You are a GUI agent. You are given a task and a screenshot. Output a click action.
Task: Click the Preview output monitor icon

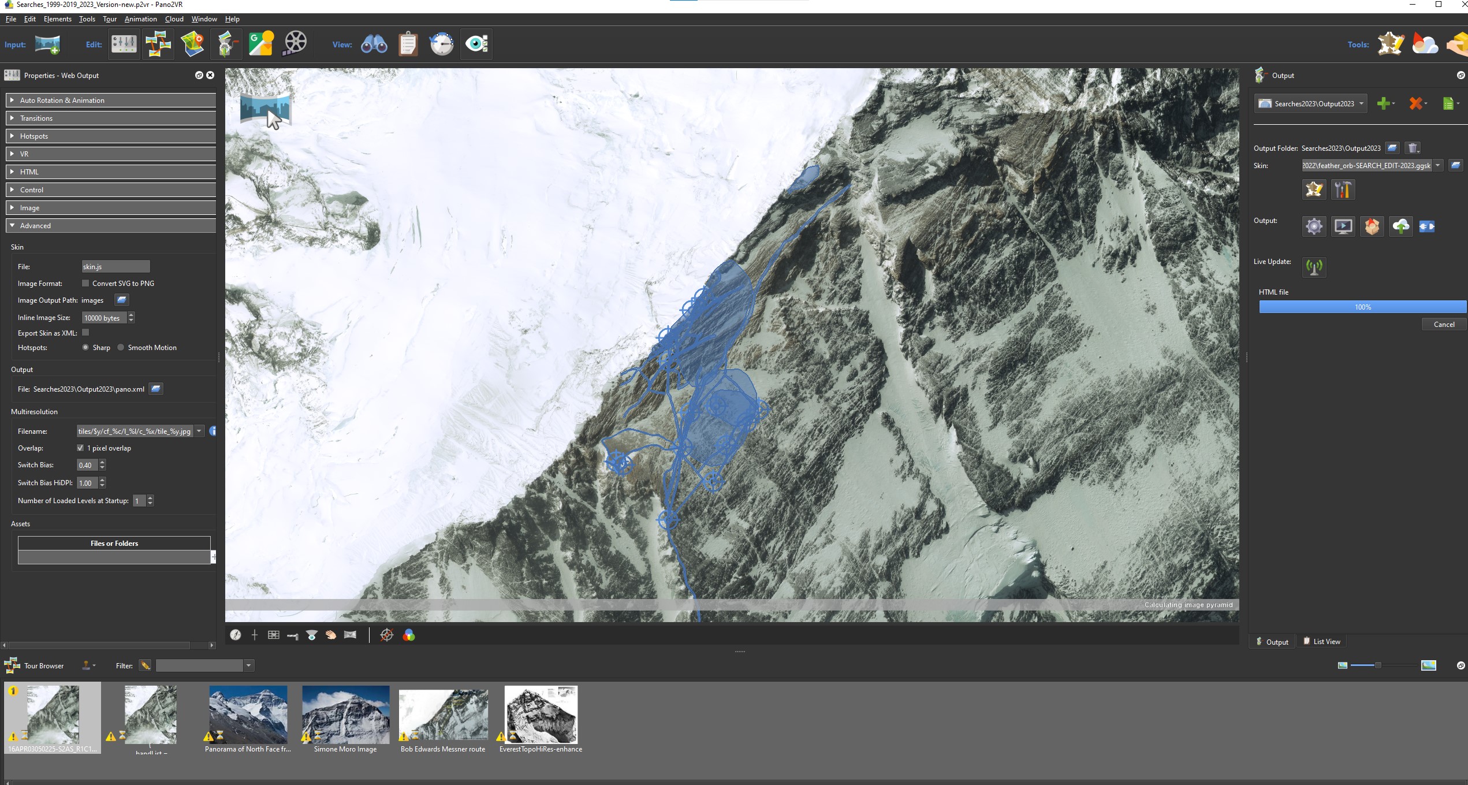point(1343,226)
